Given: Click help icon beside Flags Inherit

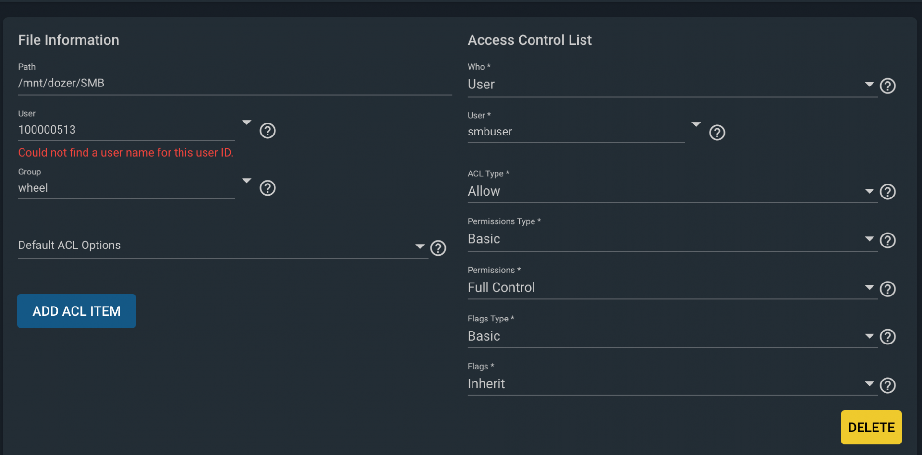Looking at the screenshot, I should [887, 385].
